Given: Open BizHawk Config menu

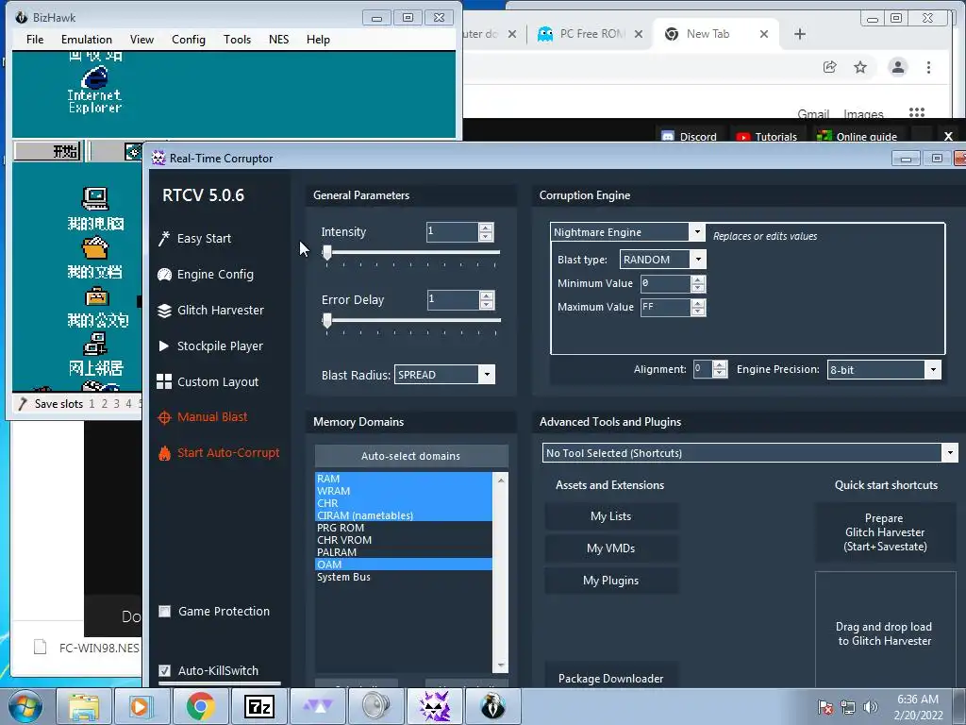Looking at the screenshot, I should coord(189,40).
